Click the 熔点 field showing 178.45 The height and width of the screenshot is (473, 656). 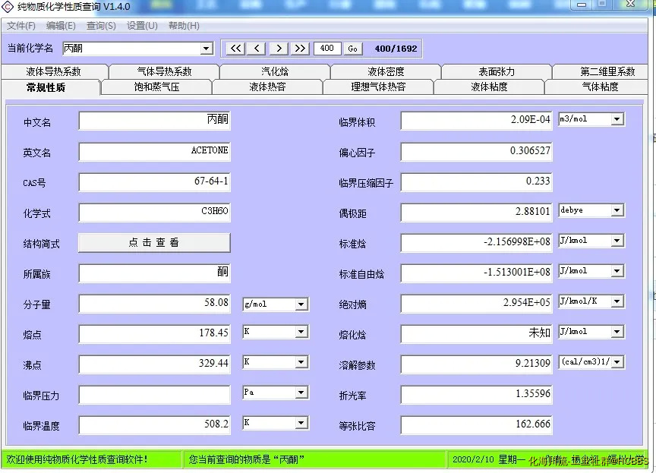point(154,334)
